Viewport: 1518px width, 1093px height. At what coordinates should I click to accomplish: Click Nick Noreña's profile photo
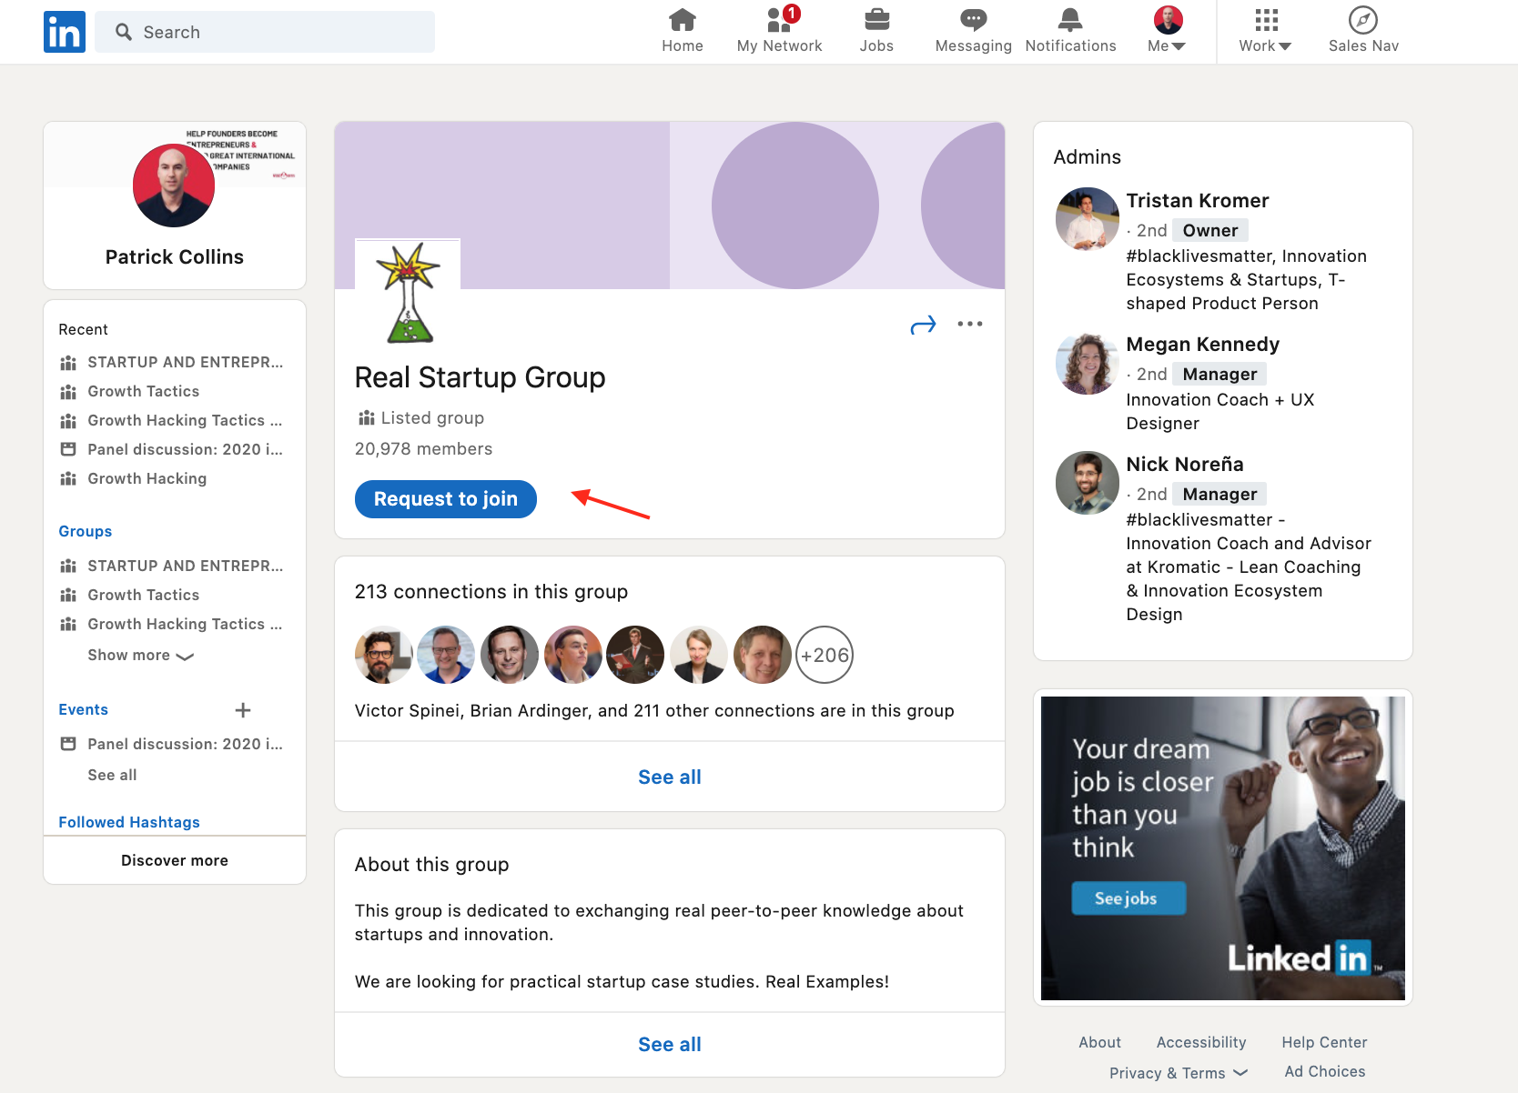click(1087, 483)
